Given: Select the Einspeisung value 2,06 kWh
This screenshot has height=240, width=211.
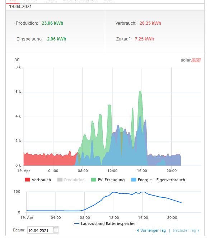Looking at the screenshot, I should (x=56, y=39).
